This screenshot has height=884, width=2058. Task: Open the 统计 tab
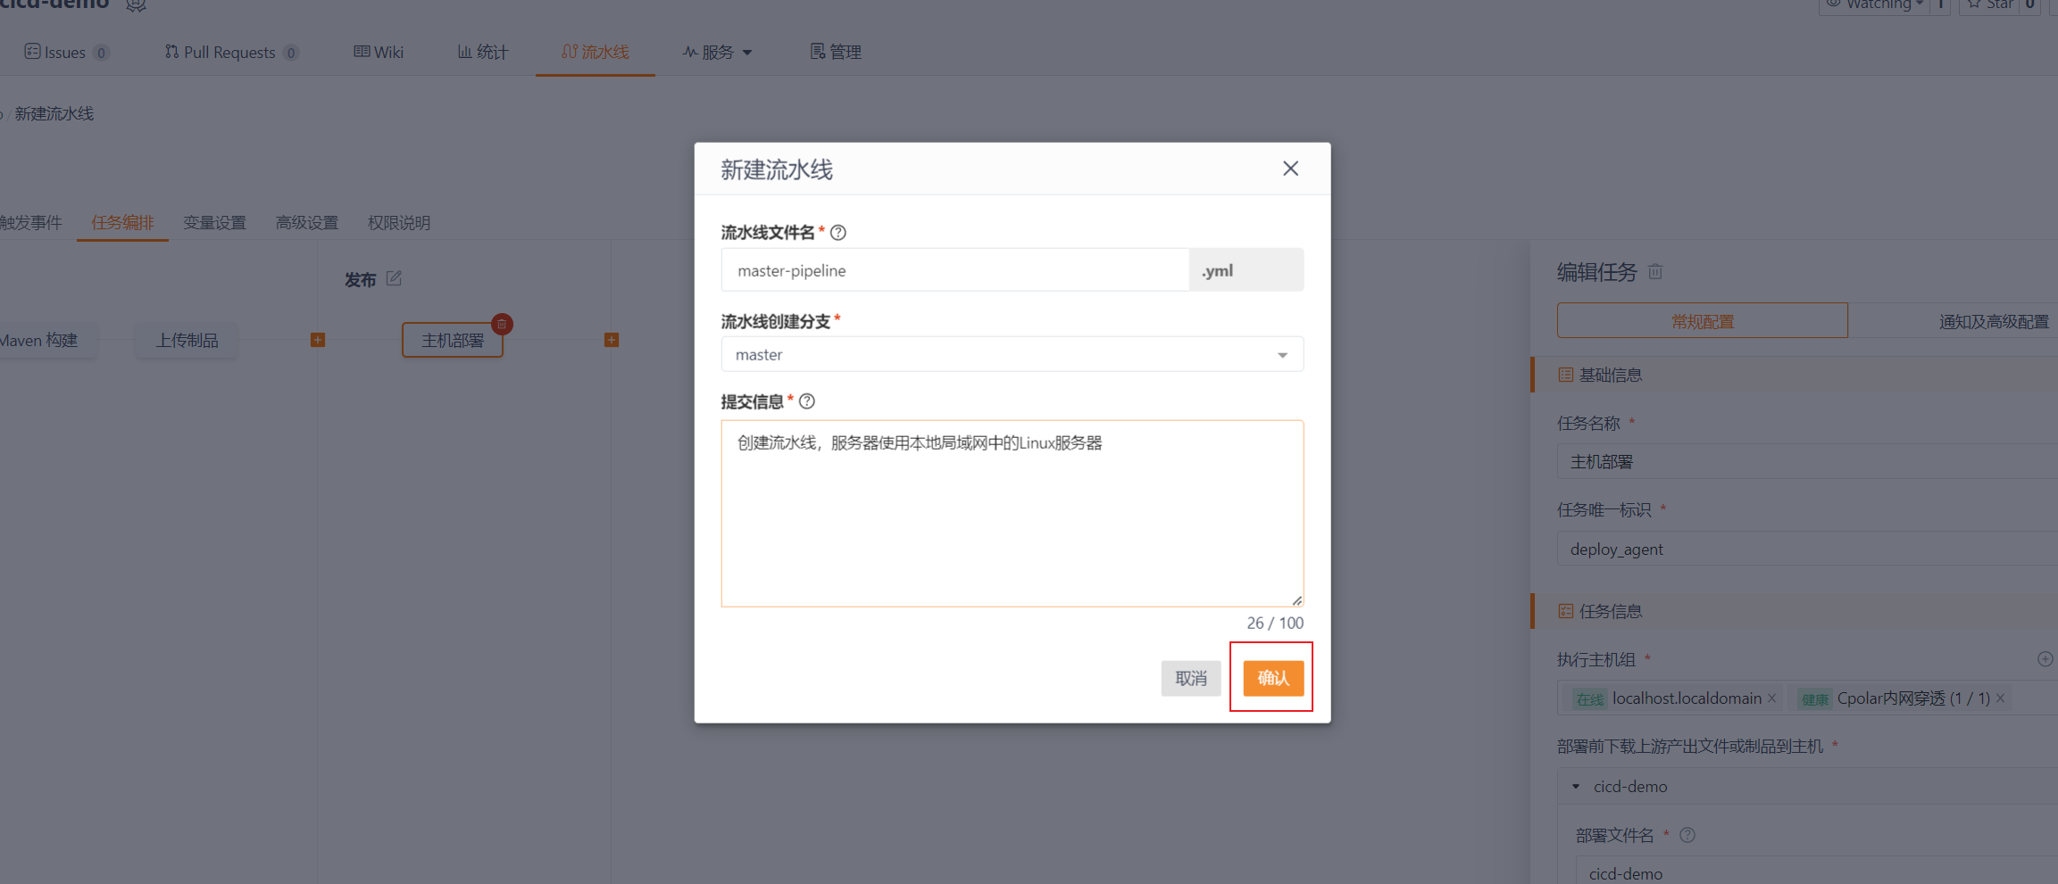483,52
